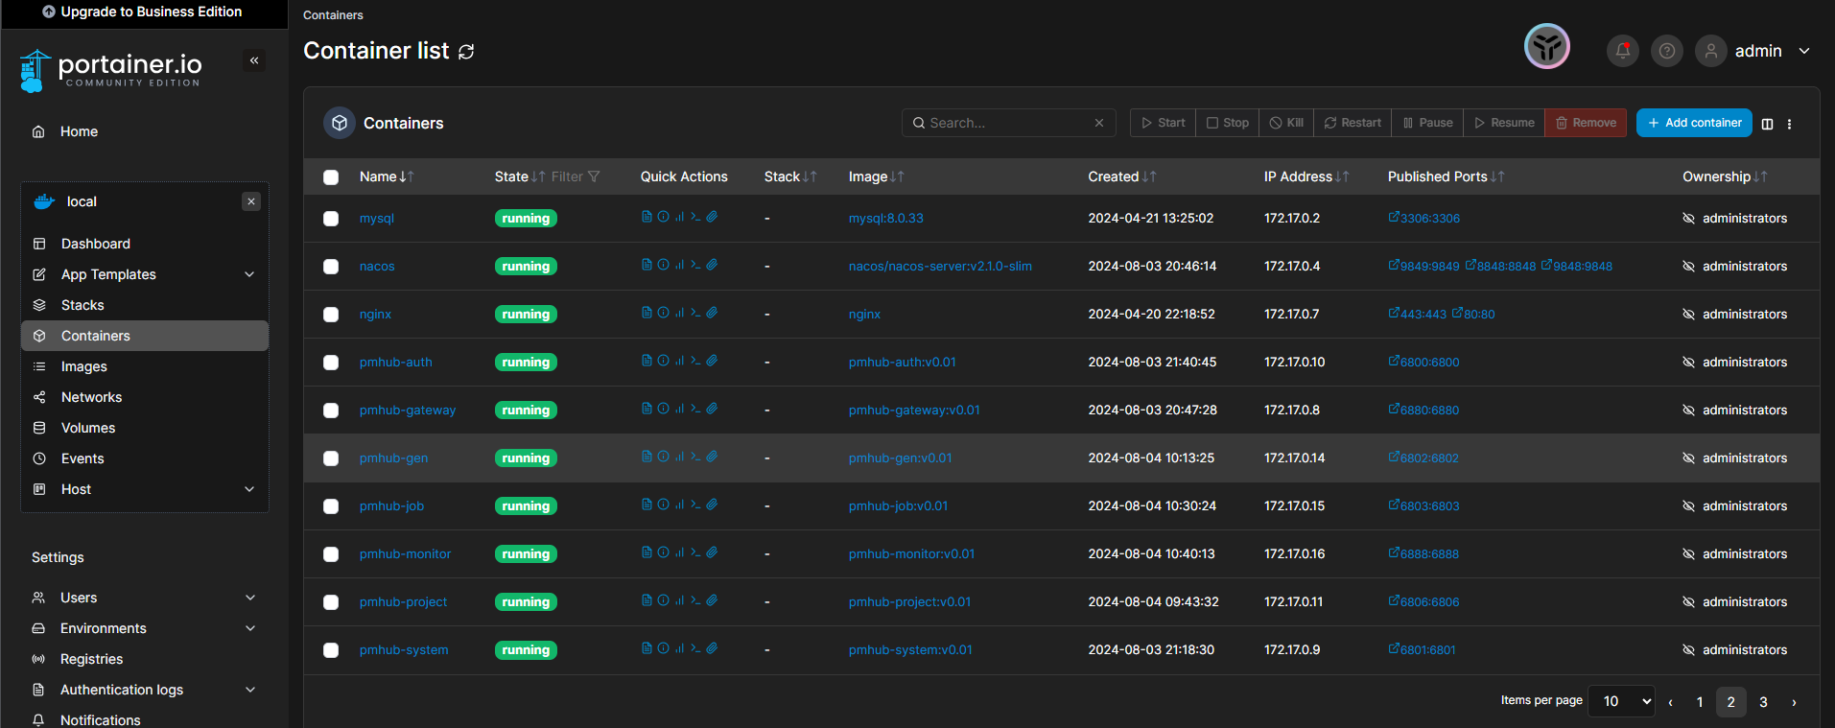Screen dimensions: 1835x728
Task: Open stats icon for pmhub-monitor container
Action: pyautogui.click(x=679, y=552)
